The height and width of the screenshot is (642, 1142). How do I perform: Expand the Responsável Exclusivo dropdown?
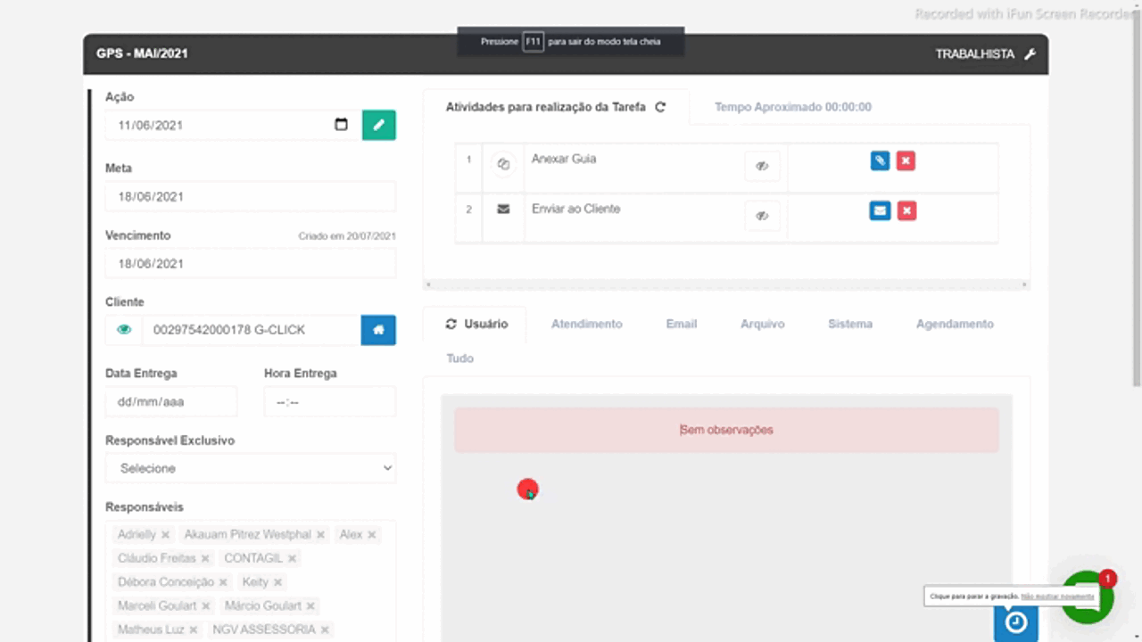[251, 468]
